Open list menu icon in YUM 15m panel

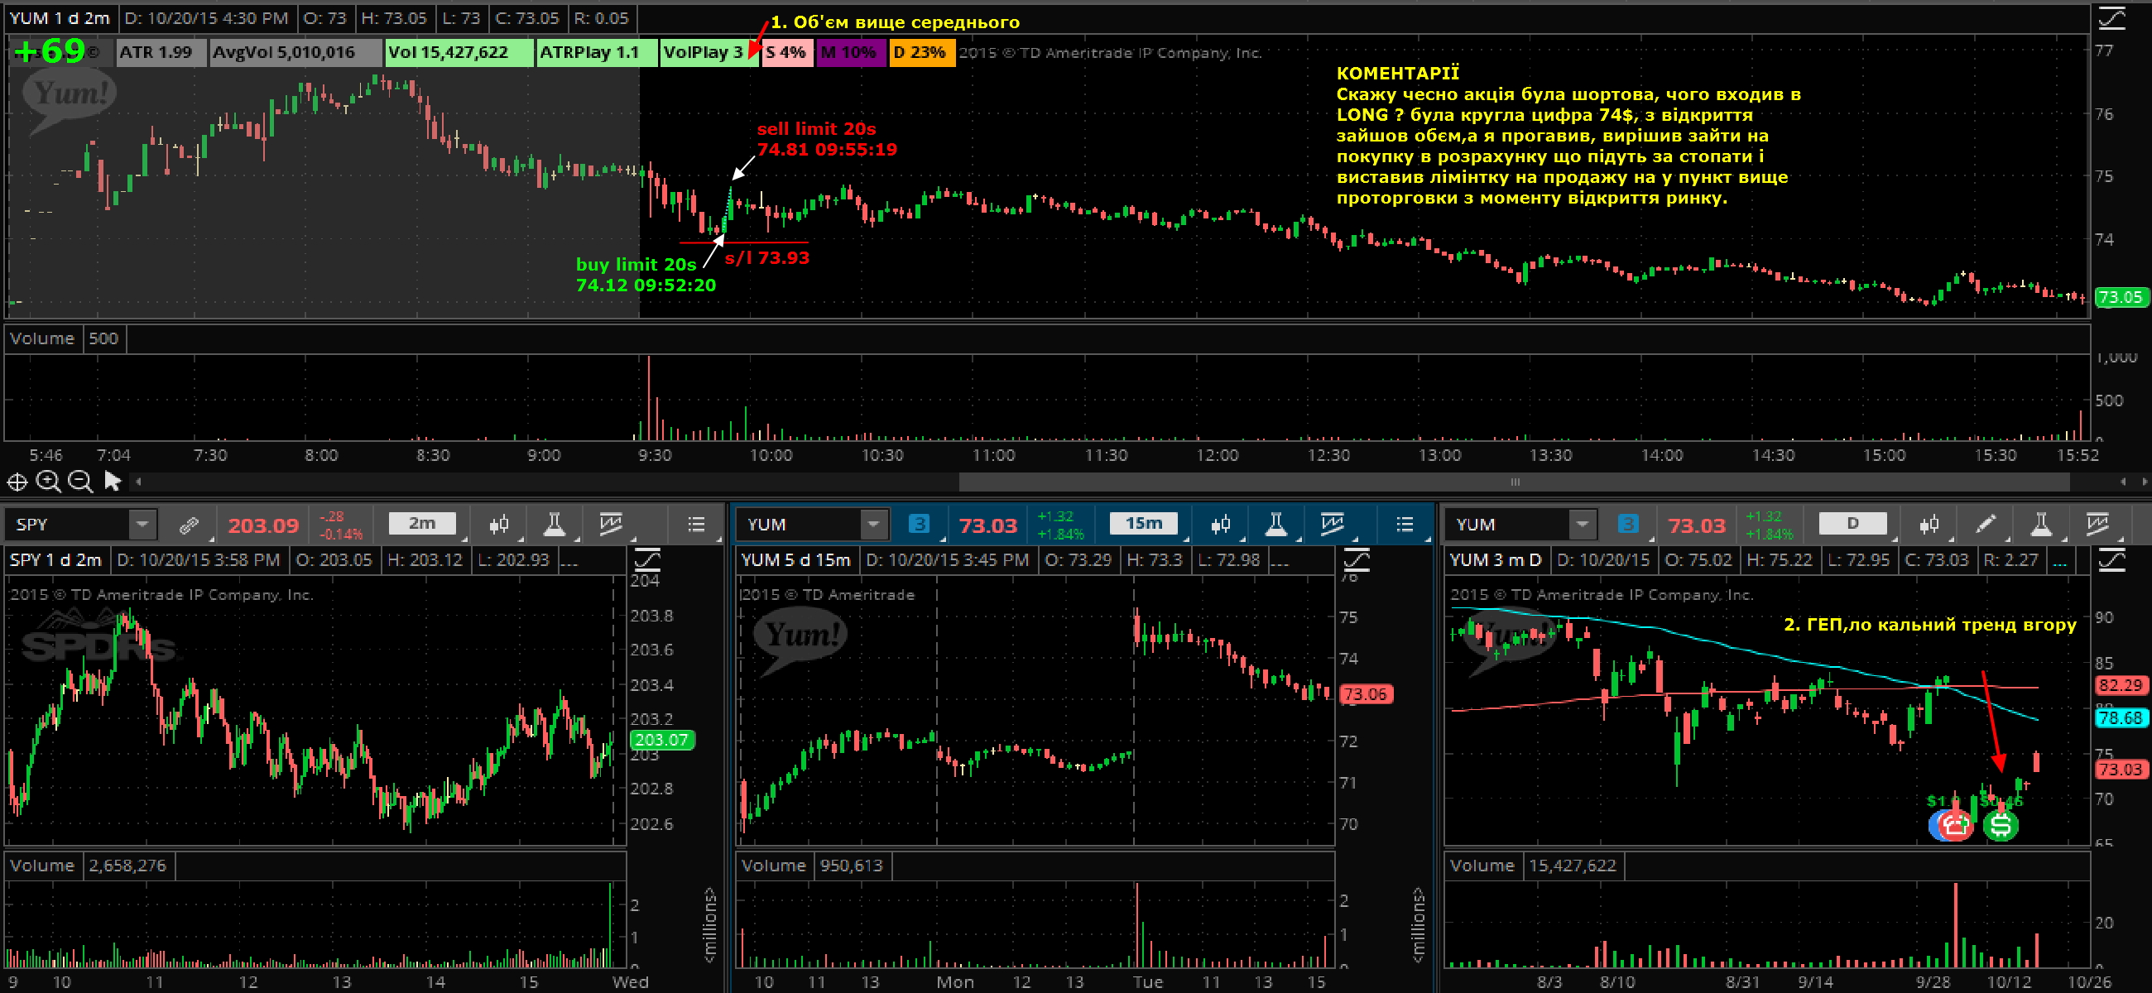pyautogui.click(x=1405, y=525)
